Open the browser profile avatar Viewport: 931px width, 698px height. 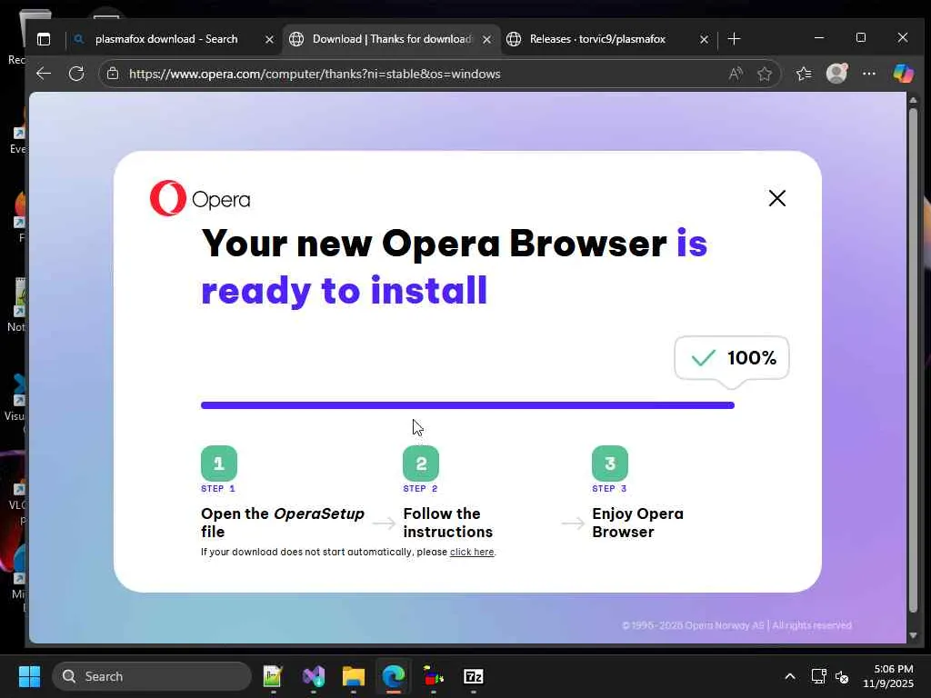click(836, 73)
